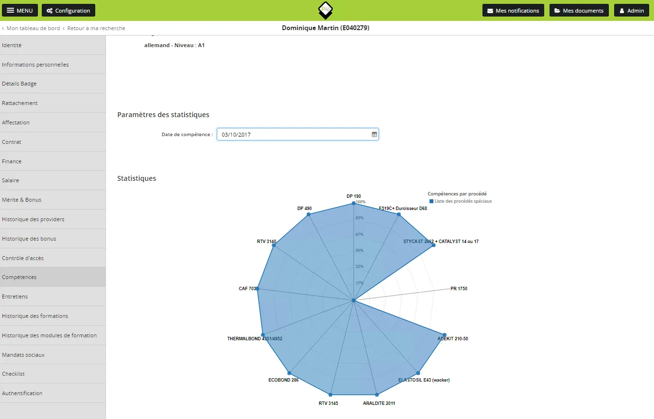Click the allemand - Niveau : A1 text
Image resolution: width=654 pixels, height=419 pixels.
(x=174, y=45)
